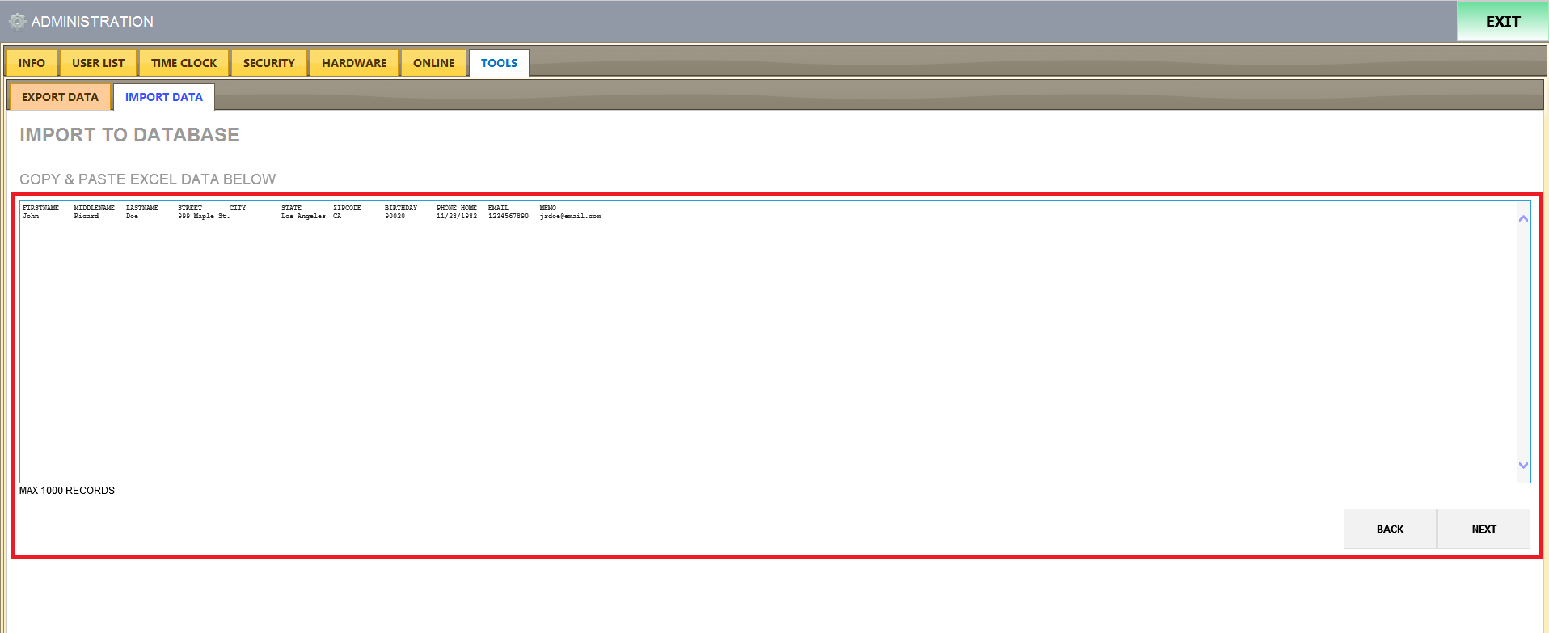Switch to the EXPORT DATA sub-tab
The width and height of the screenshot is (1549, 633).
[x=60, y=97]
